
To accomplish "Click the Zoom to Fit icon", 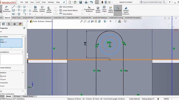I will [81, 21].
